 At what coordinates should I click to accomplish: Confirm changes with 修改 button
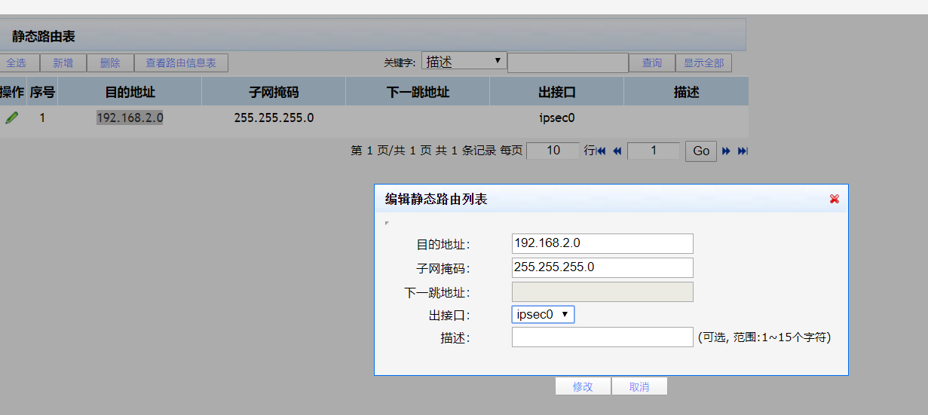pos(583,386)
